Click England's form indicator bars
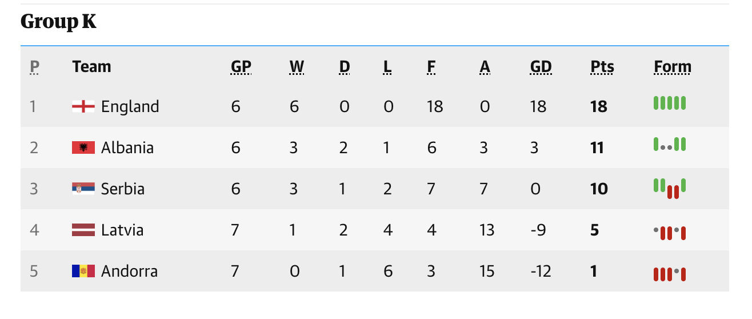Viewport: 752px width, 319px height. tap(669, 103)
